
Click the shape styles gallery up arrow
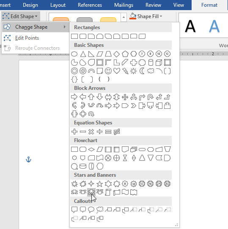point(124,17)
